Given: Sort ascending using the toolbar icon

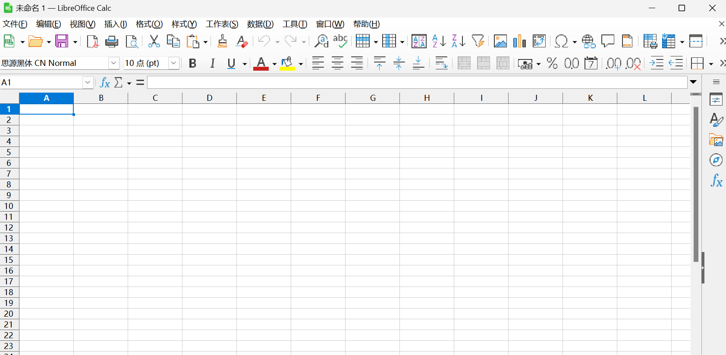Looking at the screenshot, I should point(439,41).
